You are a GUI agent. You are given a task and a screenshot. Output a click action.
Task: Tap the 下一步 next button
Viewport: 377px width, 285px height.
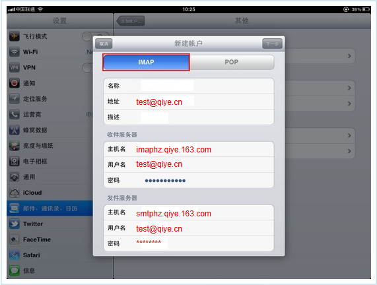click(x=272, y=44)
